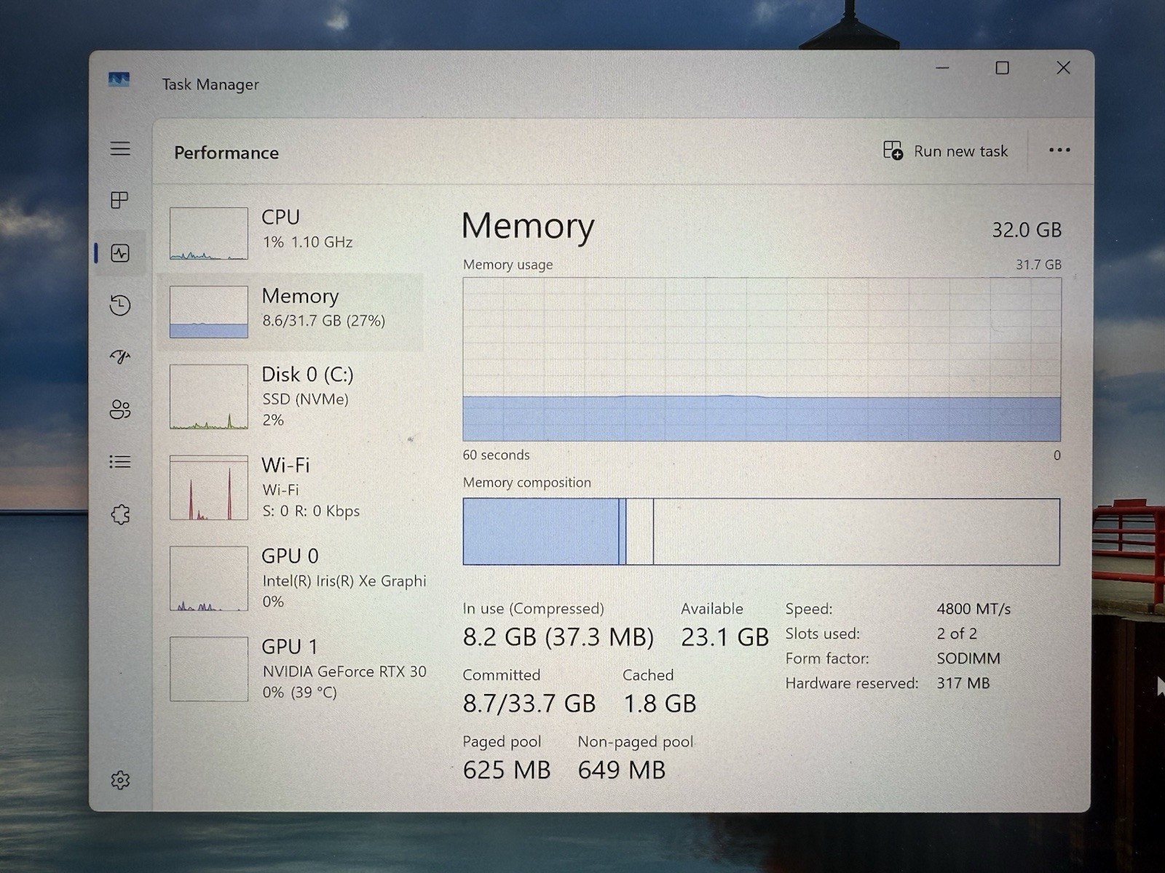1165x873 pixels.
Task: Click the Memory composition bar
Action: [762, 532]
